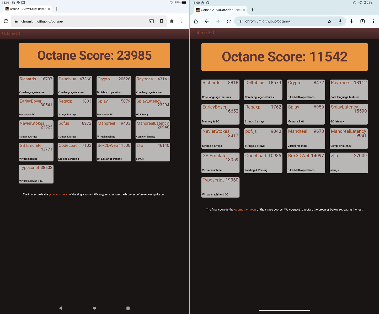379x314 pixels.
Task: Click NavierStokes 23525 result tile
Action: pyautogui.click(x=36, y=130)
